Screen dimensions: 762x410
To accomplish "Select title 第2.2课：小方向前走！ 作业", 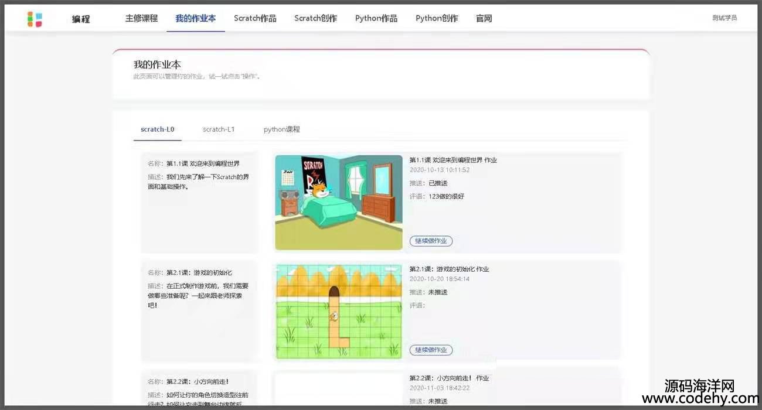I will 449,378.
